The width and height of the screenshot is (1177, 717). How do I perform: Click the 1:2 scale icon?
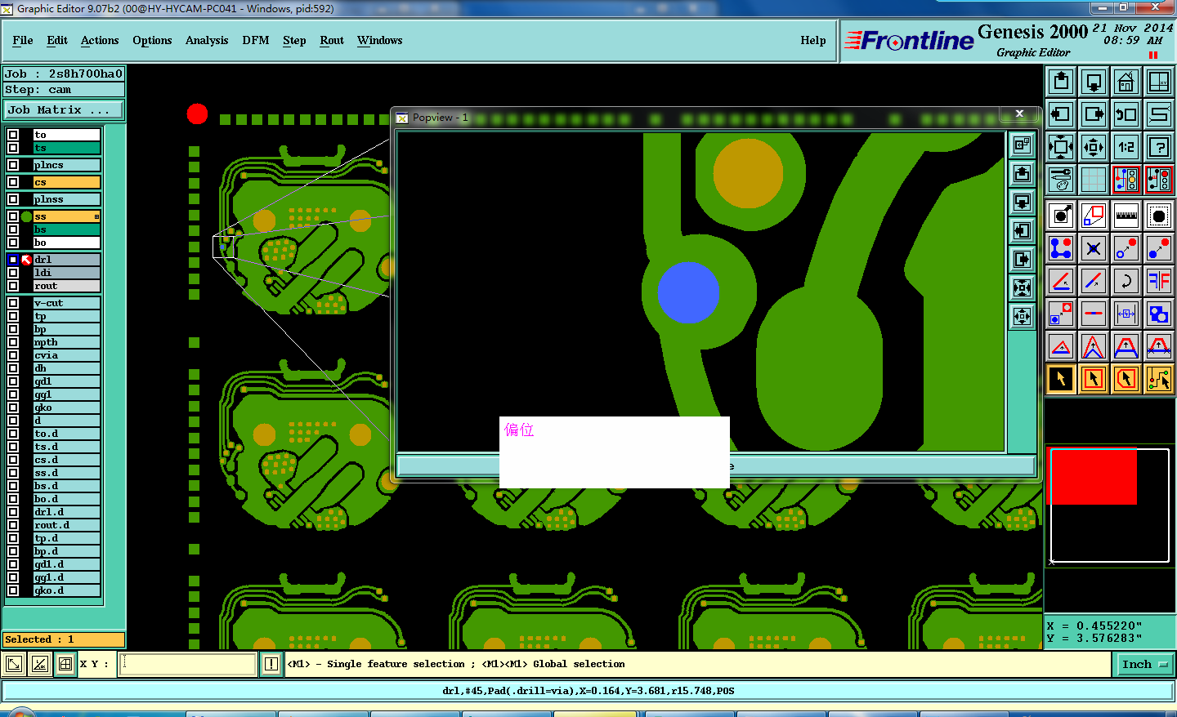[x=1126, y=147]
